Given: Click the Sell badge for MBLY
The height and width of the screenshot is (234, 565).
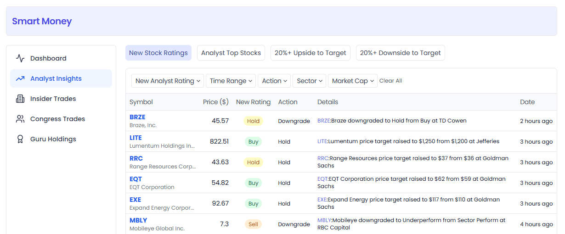Looking at the screenshot, I should tap(253, 224).
